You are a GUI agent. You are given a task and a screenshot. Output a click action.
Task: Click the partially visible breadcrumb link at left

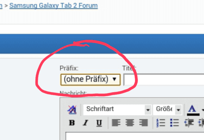(1, 6)
